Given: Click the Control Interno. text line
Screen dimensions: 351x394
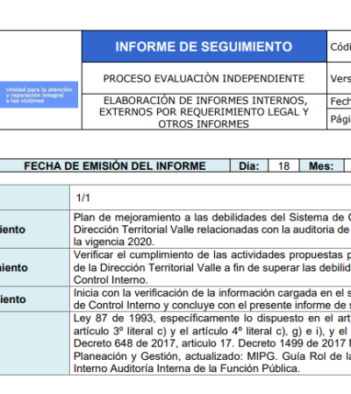Looking at the screenshot, I should pos(111,280).
